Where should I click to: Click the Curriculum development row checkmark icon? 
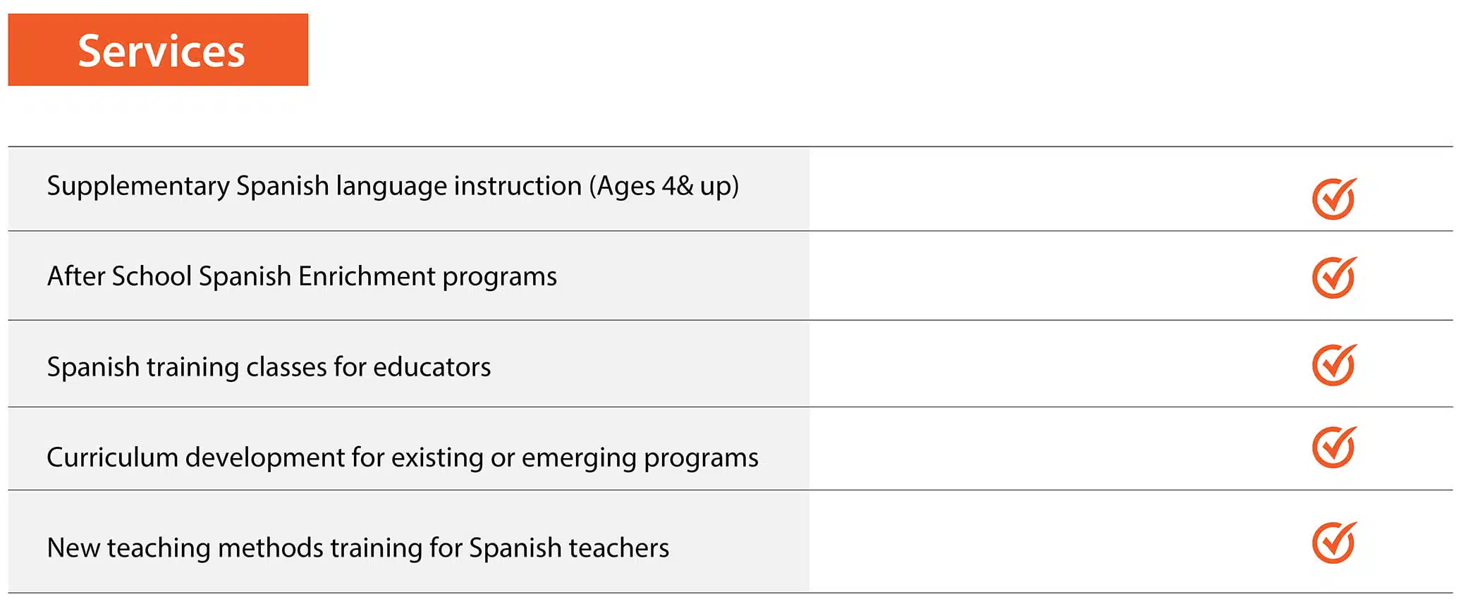coord(1333,448)
